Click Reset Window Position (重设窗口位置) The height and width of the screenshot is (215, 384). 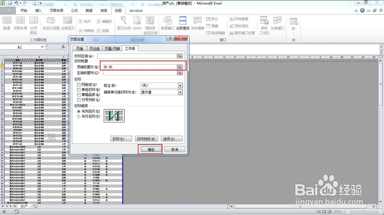click(x=242, y=33)
